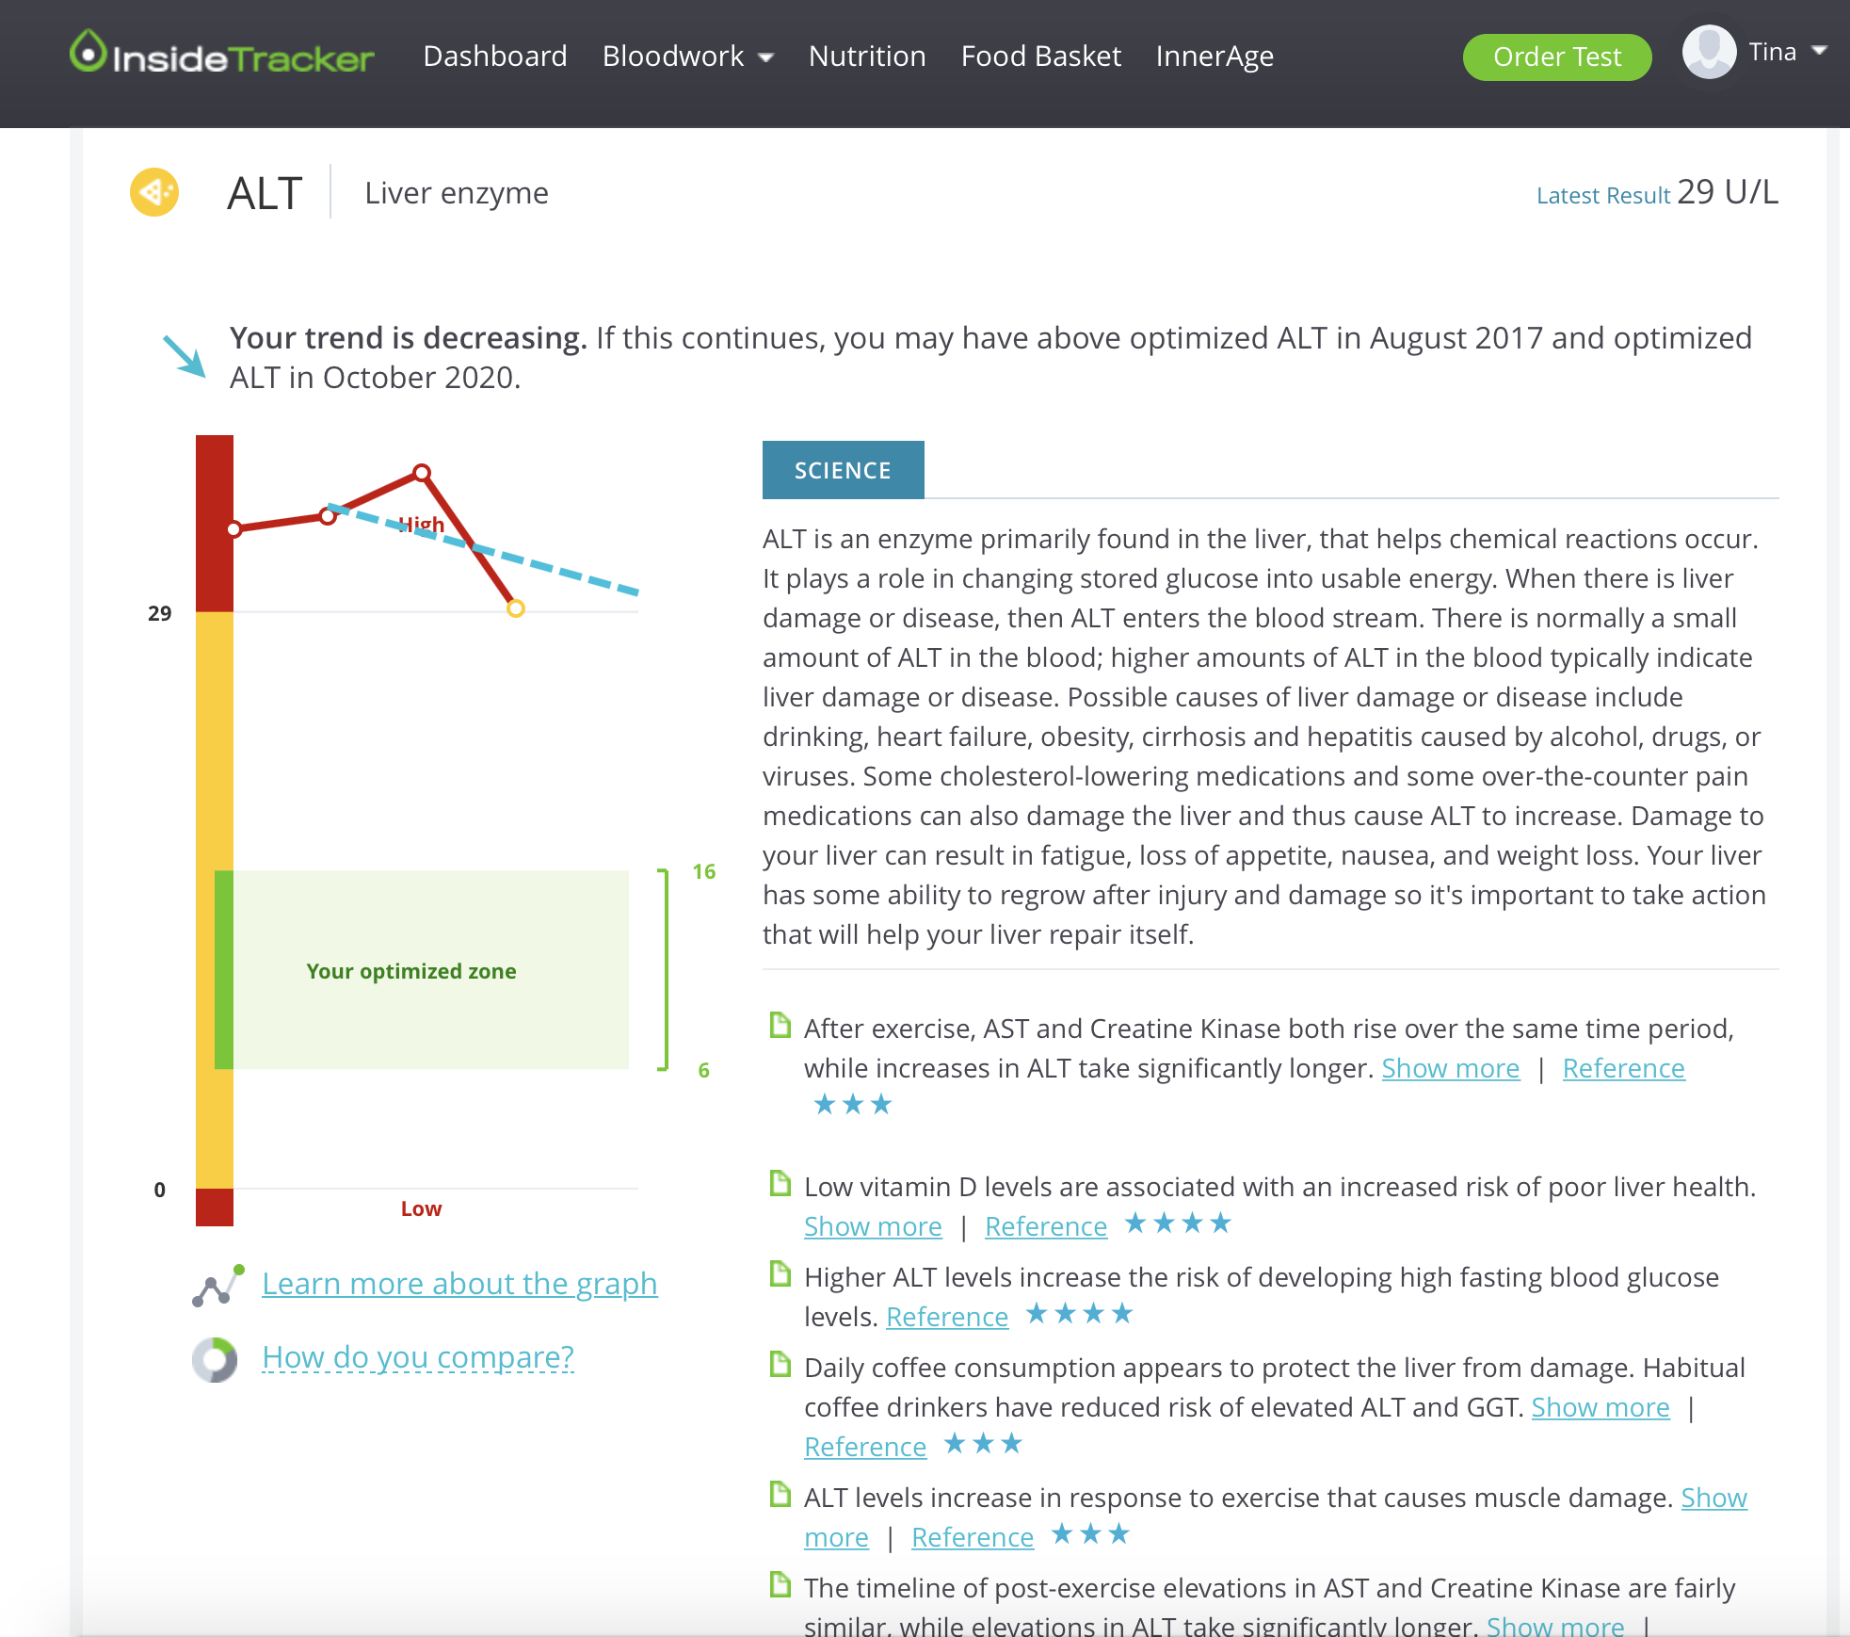The image size is (1850, 1637).
Task: Expand the Bloodwork dropdown arrow
Action: coord(766,58)
